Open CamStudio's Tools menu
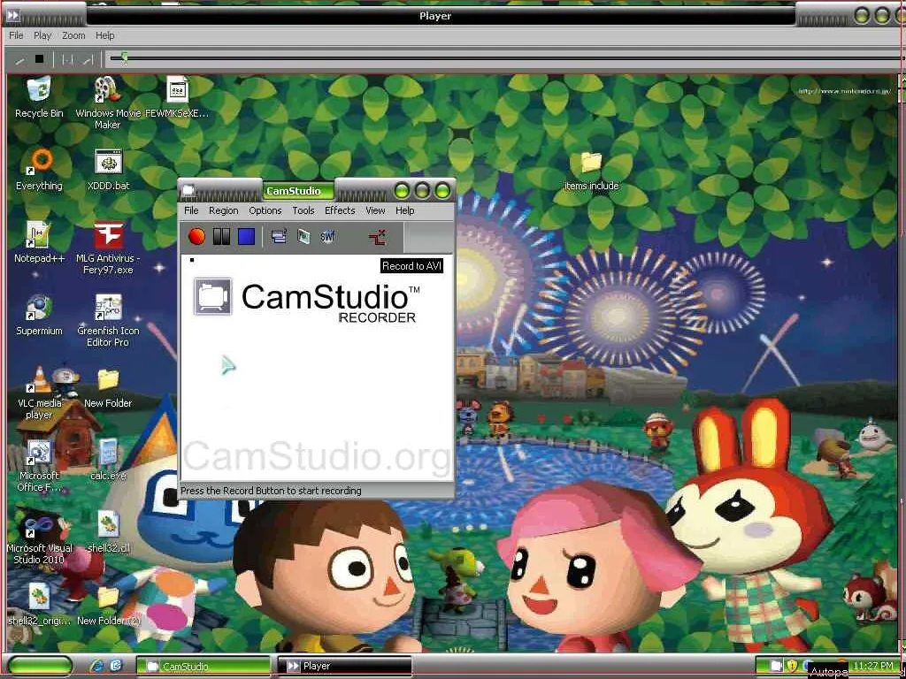 tap(303, 210)
